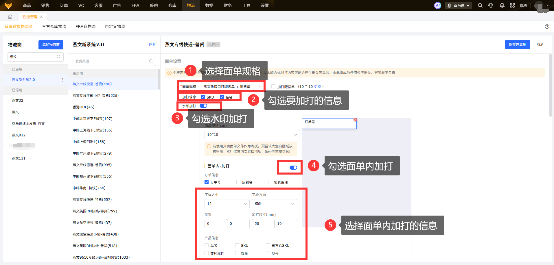
Task: Close the 物流管理 tab
Action: tap(41, 17)
